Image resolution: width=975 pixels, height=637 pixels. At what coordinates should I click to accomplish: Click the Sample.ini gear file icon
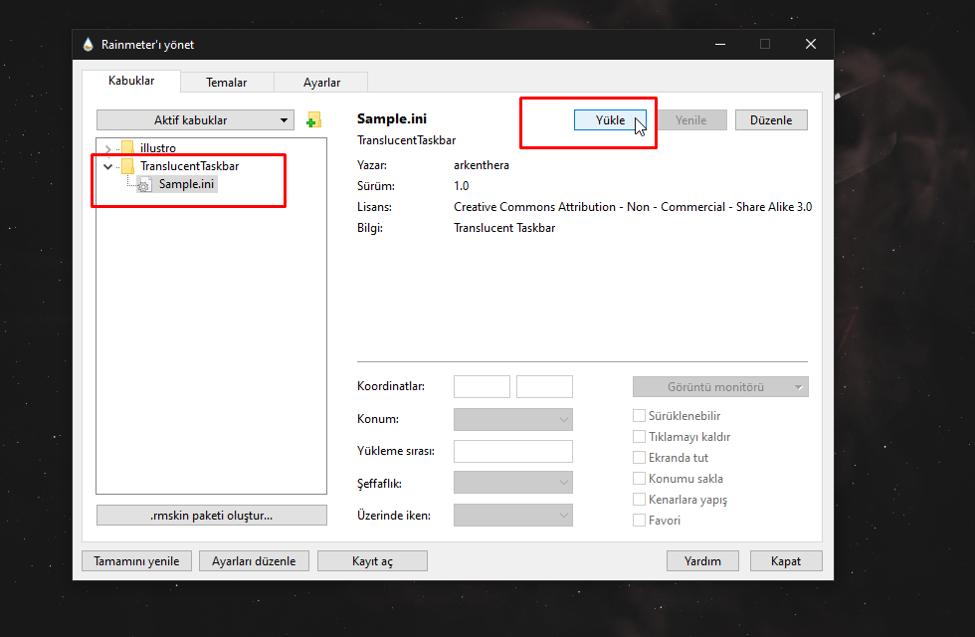(x=144, y=185)
